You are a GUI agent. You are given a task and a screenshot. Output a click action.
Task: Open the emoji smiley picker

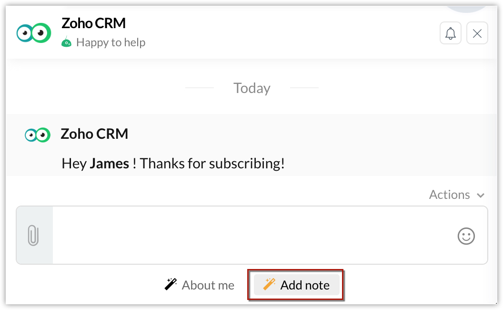click(x=466, y=236)
